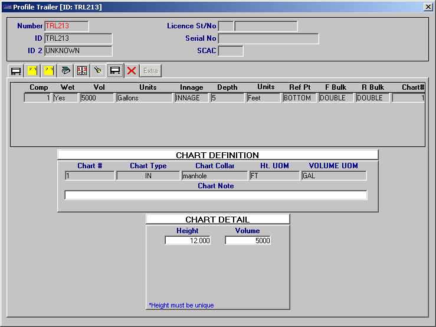The height and width of the screenshot is (327, 436).
Task: Open the first yellow note tab
Action: [x=32, y=71]
